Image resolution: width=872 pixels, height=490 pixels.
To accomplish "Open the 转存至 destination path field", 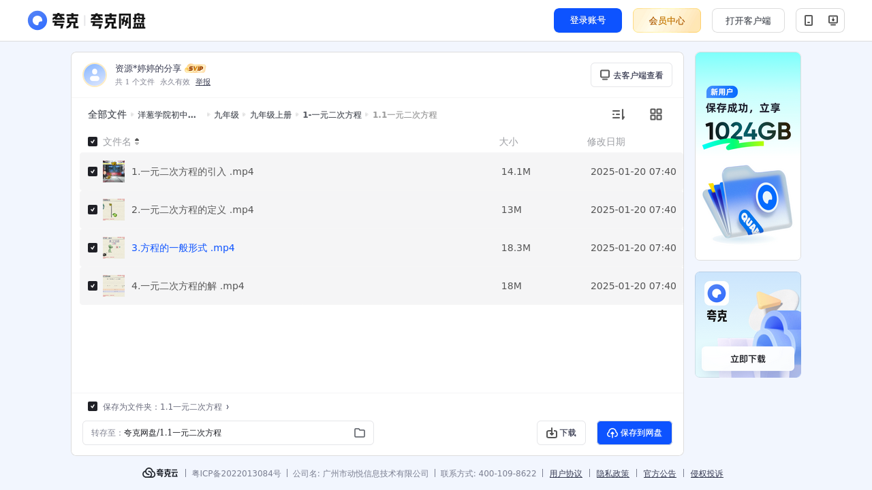I will tap(228, 433).
